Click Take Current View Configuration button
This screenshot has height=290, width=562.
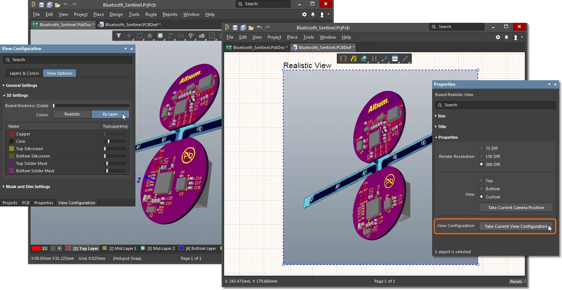click(x=516, y=226)
